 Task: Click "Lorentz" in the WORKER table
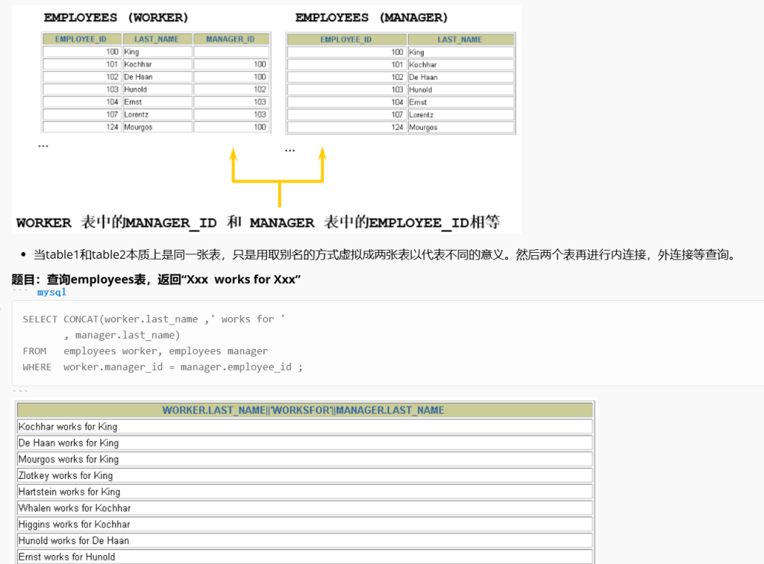tap(137, 114)
